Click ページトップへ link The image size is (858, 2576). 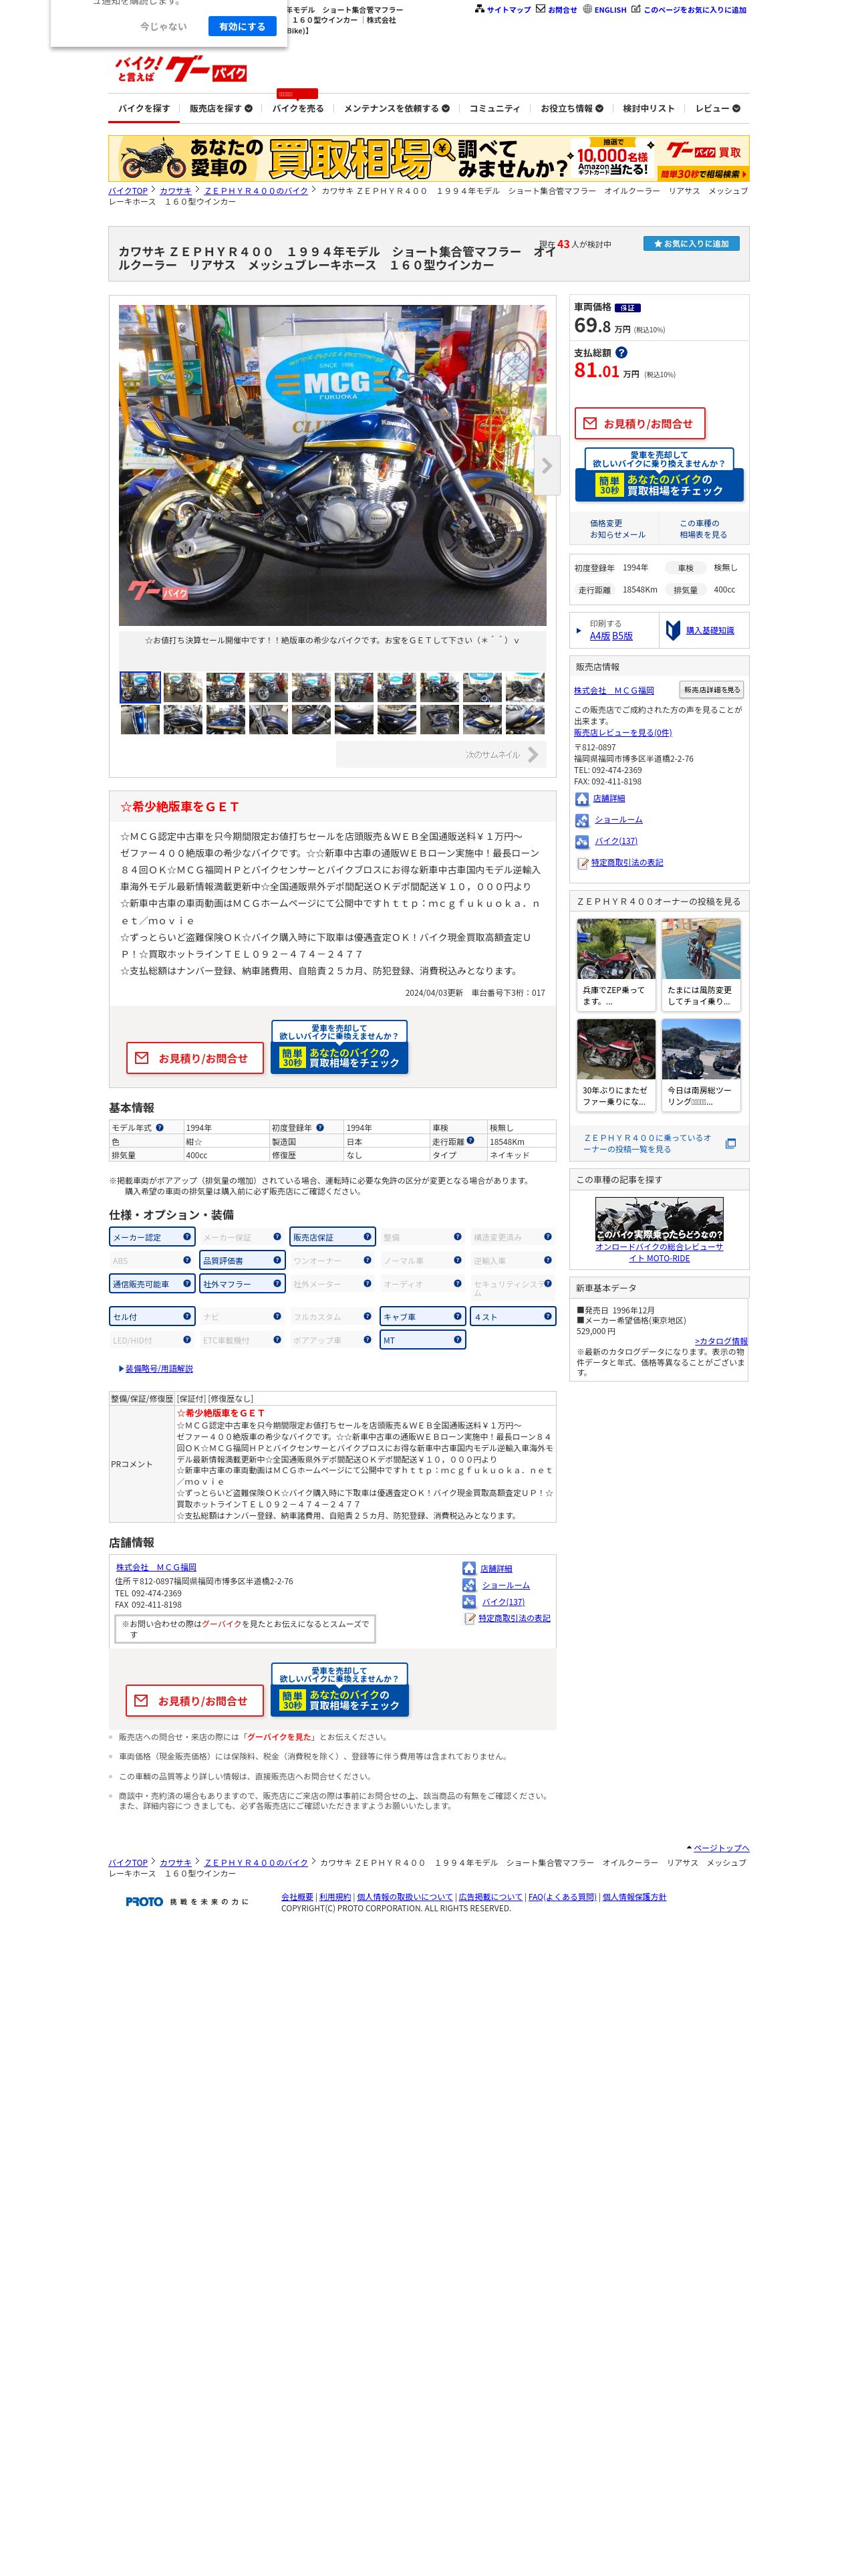(721, 1847)
